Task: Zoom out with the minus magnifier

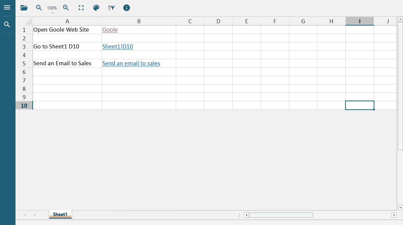Action: point(39,8)
